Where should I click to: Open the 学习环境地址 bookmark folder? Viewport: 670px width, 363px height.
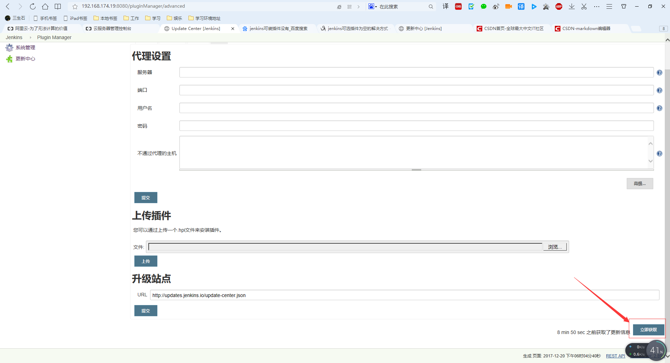pyautogui.click(x=204, y=18)
